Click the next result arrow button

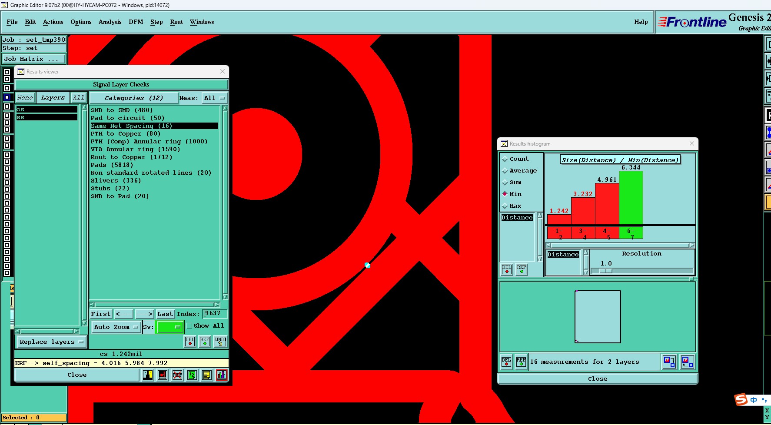(x=144, y=314)
